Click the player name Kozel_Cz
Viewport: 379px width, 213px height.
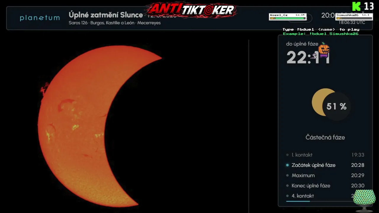tap(279, 15)
